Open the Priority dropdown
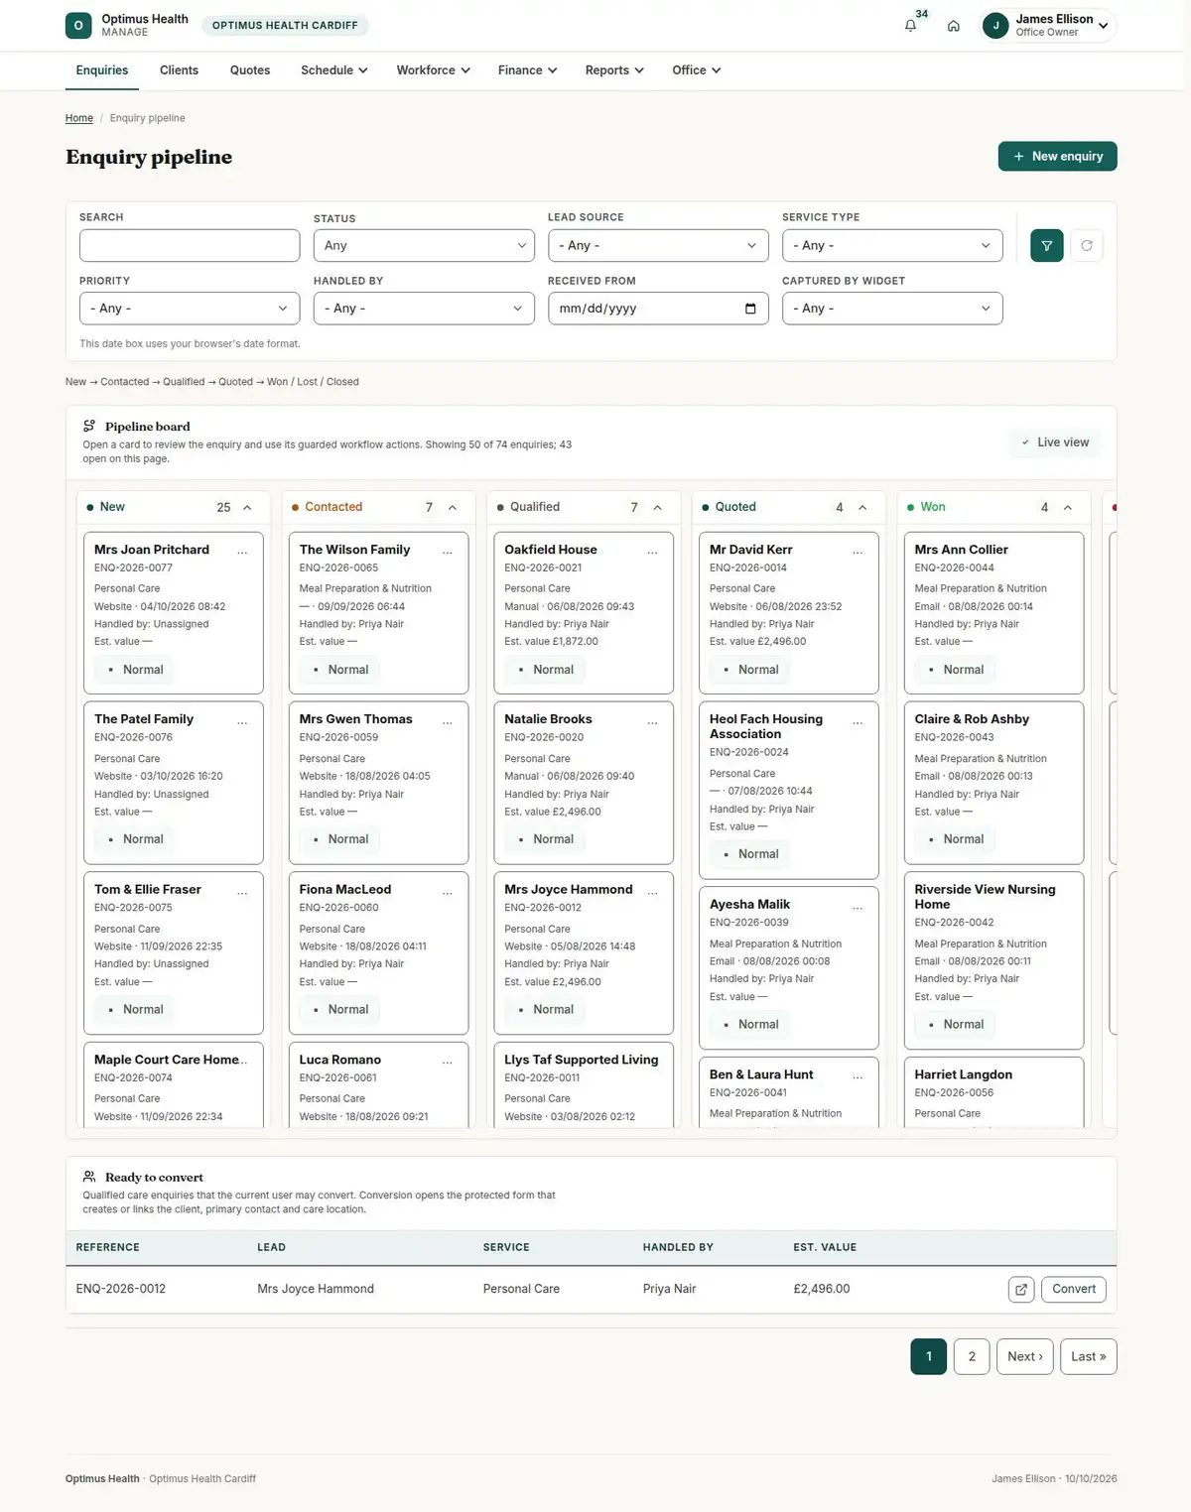 pyautogui.click(x=190, y=309)
